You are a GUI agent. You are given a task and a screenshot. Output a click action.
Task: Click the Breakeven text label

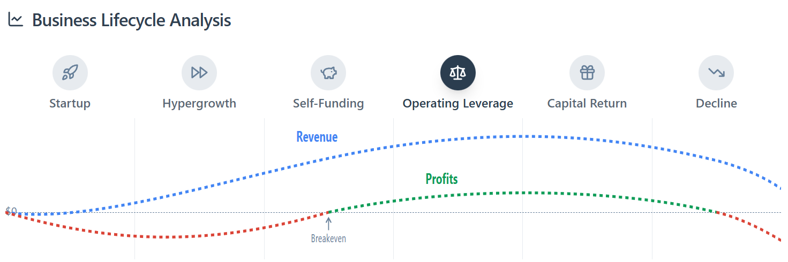[x=328, y=238]
